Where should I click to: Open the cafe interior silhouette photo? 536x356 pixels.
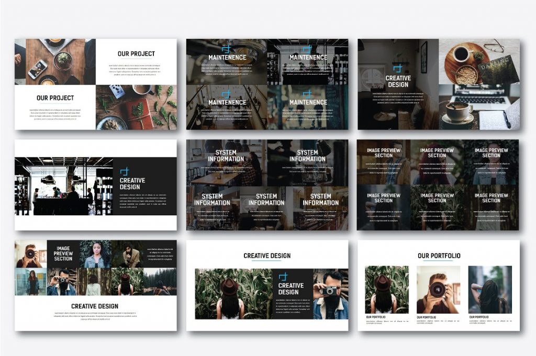(63, 186)
